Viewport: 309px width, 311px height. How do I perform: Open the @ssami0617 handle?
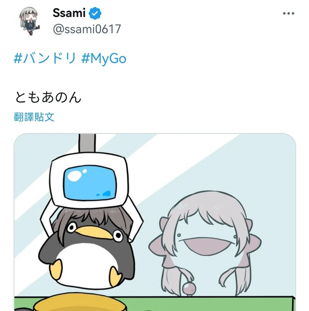87,29
